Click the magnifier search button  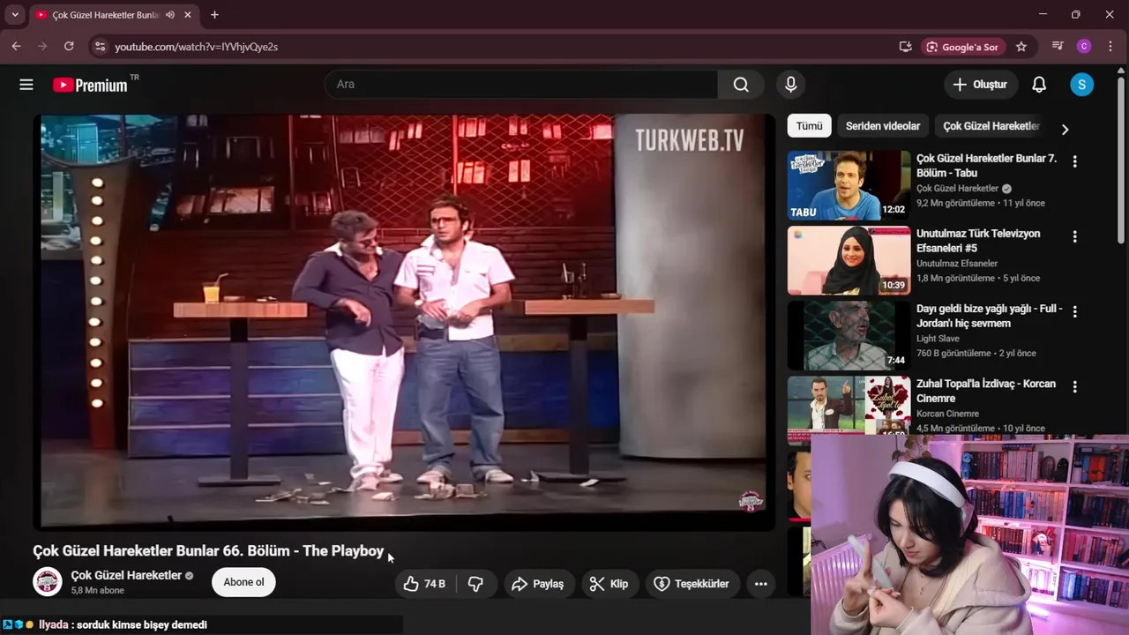[x=741, y=85]
